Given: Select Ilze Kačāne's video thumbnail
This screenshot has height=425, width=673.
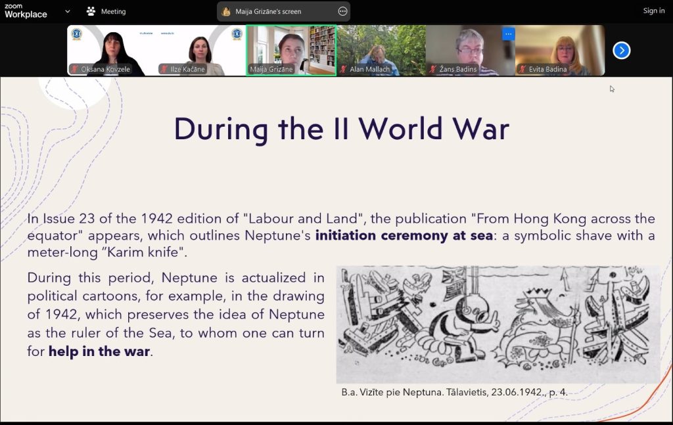Looking at the screenshot, I should click(x=201, y=50).
